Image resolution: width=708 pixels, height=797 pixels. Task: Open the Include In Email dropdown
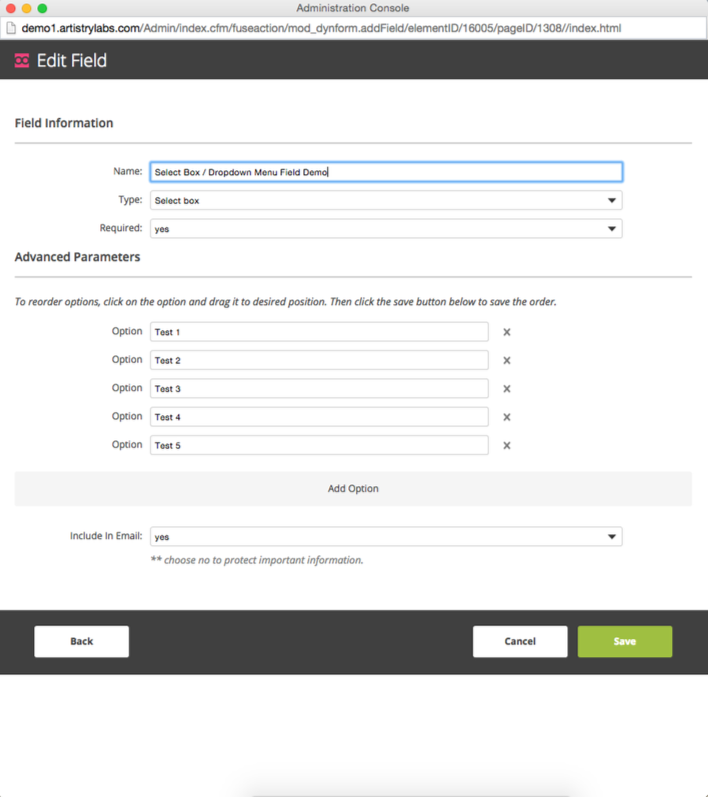pos(386,537)
